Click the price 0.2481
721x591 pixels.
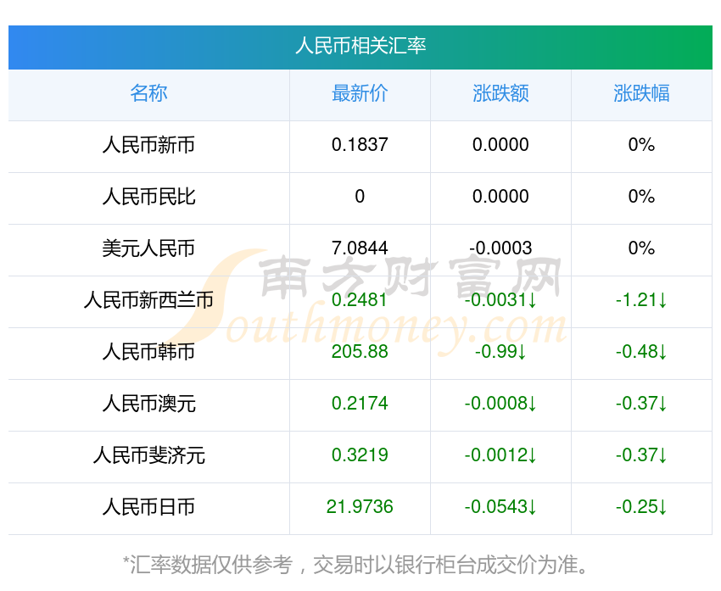tap(360, 300)
